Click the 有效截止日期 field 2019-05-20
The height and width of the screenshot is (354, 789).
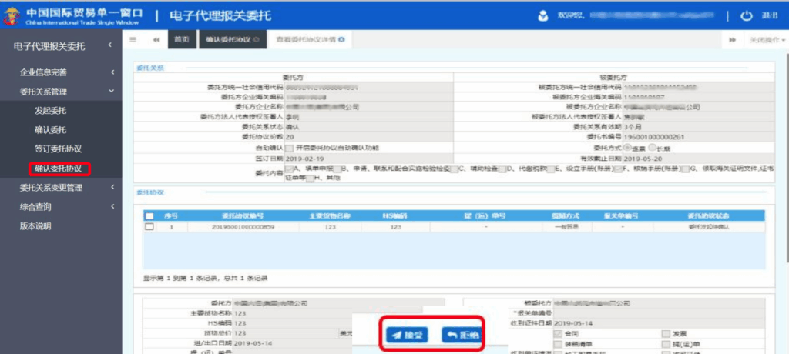[x=698, y=159]
